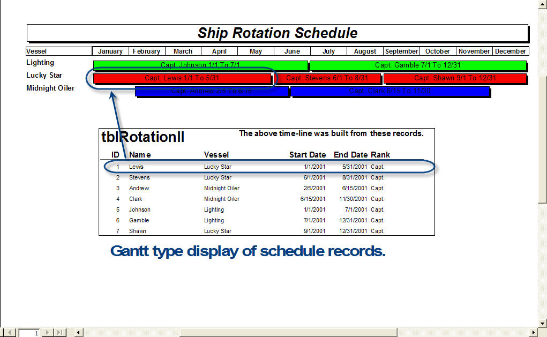Click the 8/31/2001 end date for Stevens
The height and width of the screenshot is (337, 547).
click(x=355, y=177)
